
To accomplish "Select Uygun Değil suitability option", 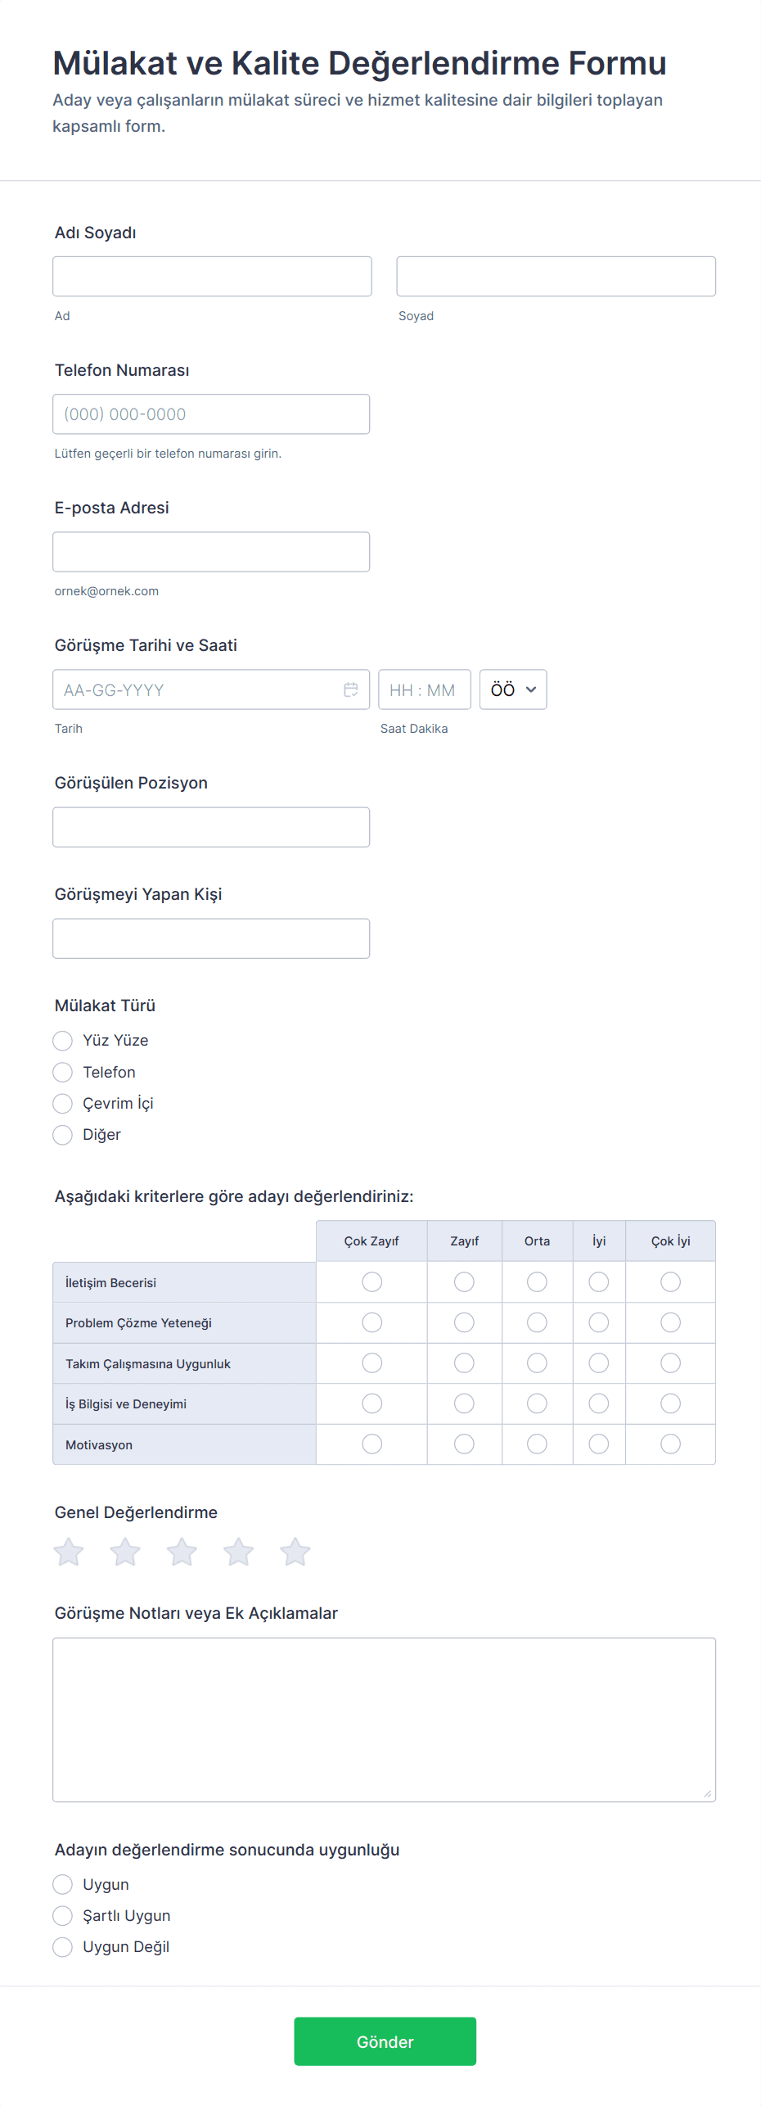I will [63, 1946].
